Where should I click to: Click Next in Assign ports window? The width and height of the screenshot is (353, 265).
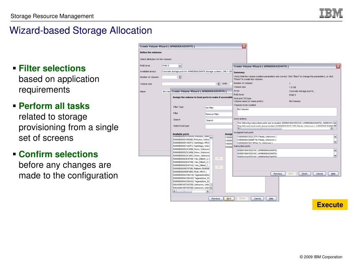point(229,198)
